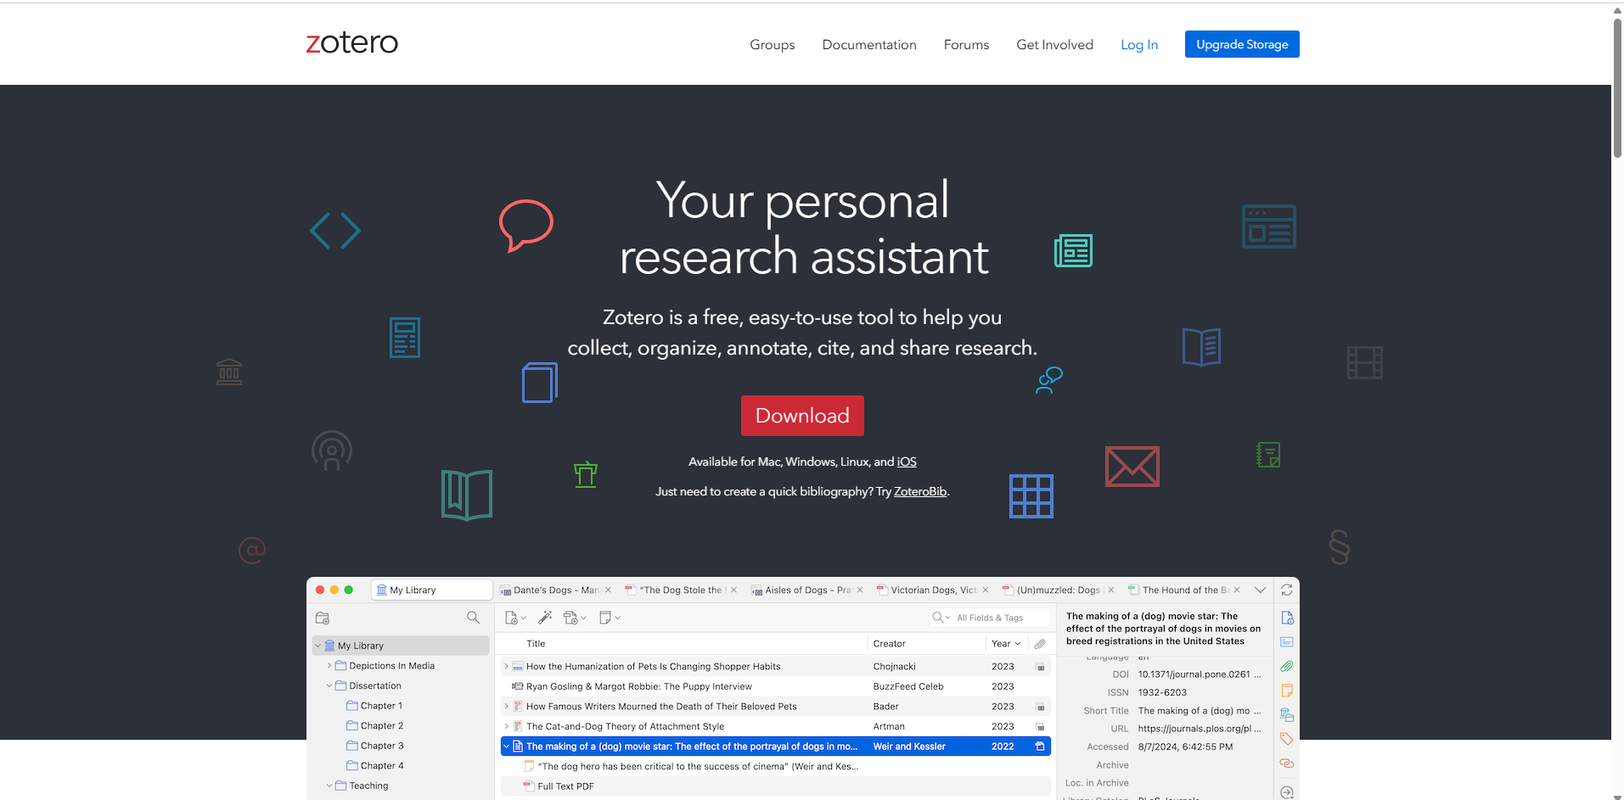Screen dimensions: 1624x800
Task: Switch to the My Library tab
Action: 432,590
